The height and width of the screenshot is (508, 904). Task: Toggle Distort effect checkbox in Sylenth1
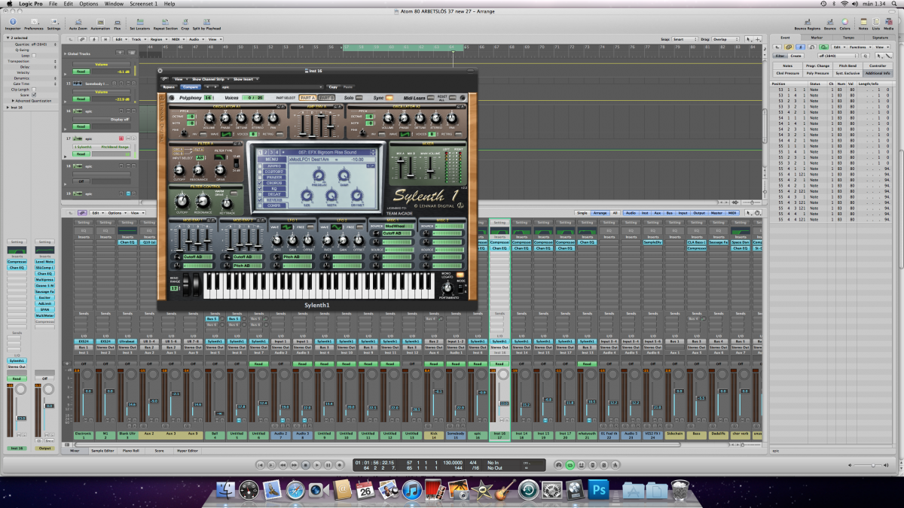click(x=261, y=171)
